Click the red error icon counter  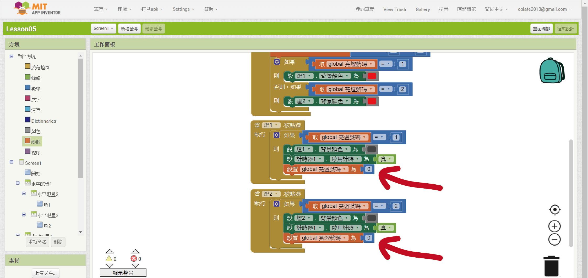click(x=134, y=259)
